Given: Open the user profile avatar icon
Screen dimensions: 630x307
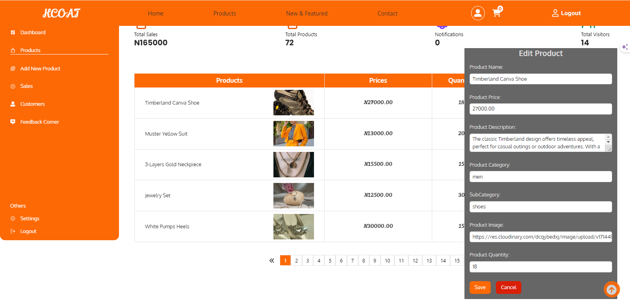Looking at the screenshot, I should click(x=478, y=13).
